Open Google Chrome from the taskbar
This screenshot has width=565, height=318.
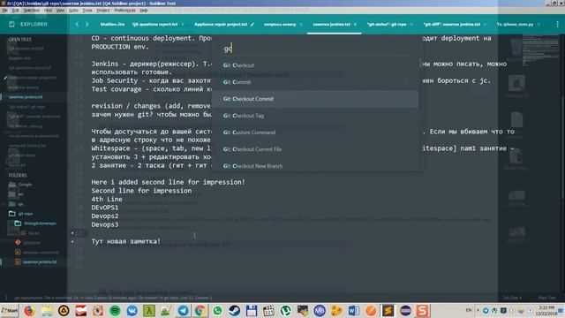point(200,310)
